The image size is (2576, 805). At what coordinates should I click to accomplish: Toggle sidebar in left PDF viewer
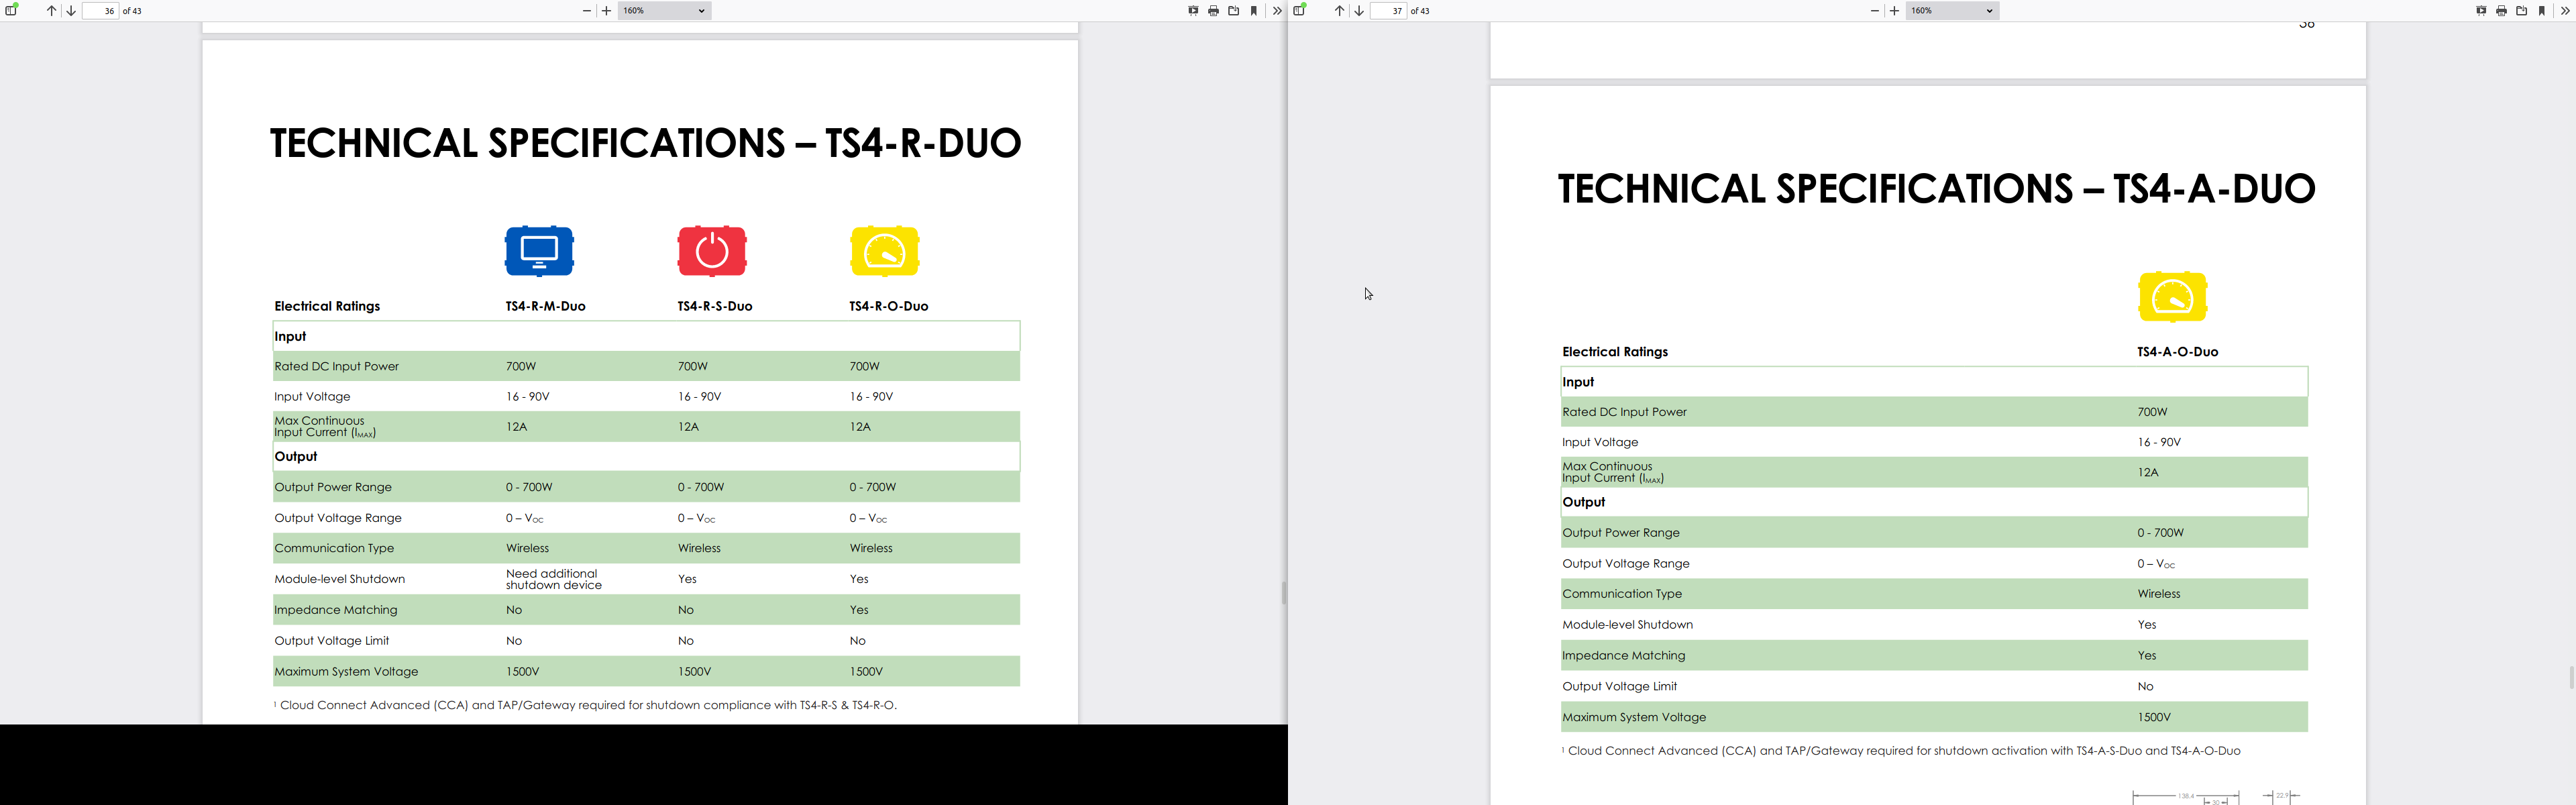[x=11, y=11]
